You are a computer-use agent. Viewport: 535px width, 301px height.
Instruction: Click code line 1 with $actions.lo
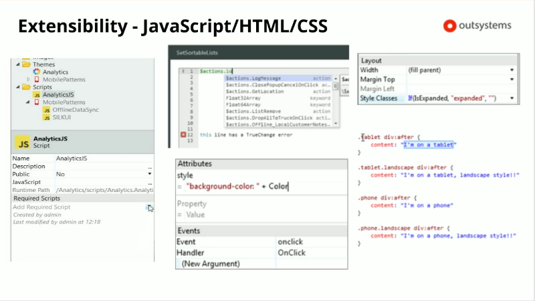tap(216, 72)
